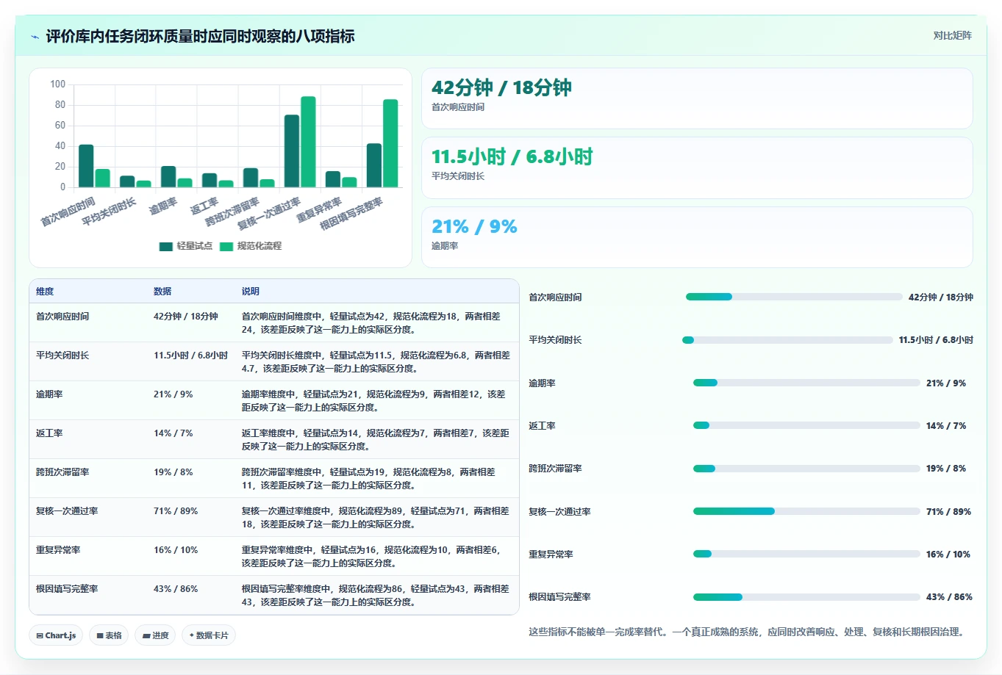The image size is (1002, 675).
Task: Click the 43% / 86% table cell
Action: click(x=176, y=589)
